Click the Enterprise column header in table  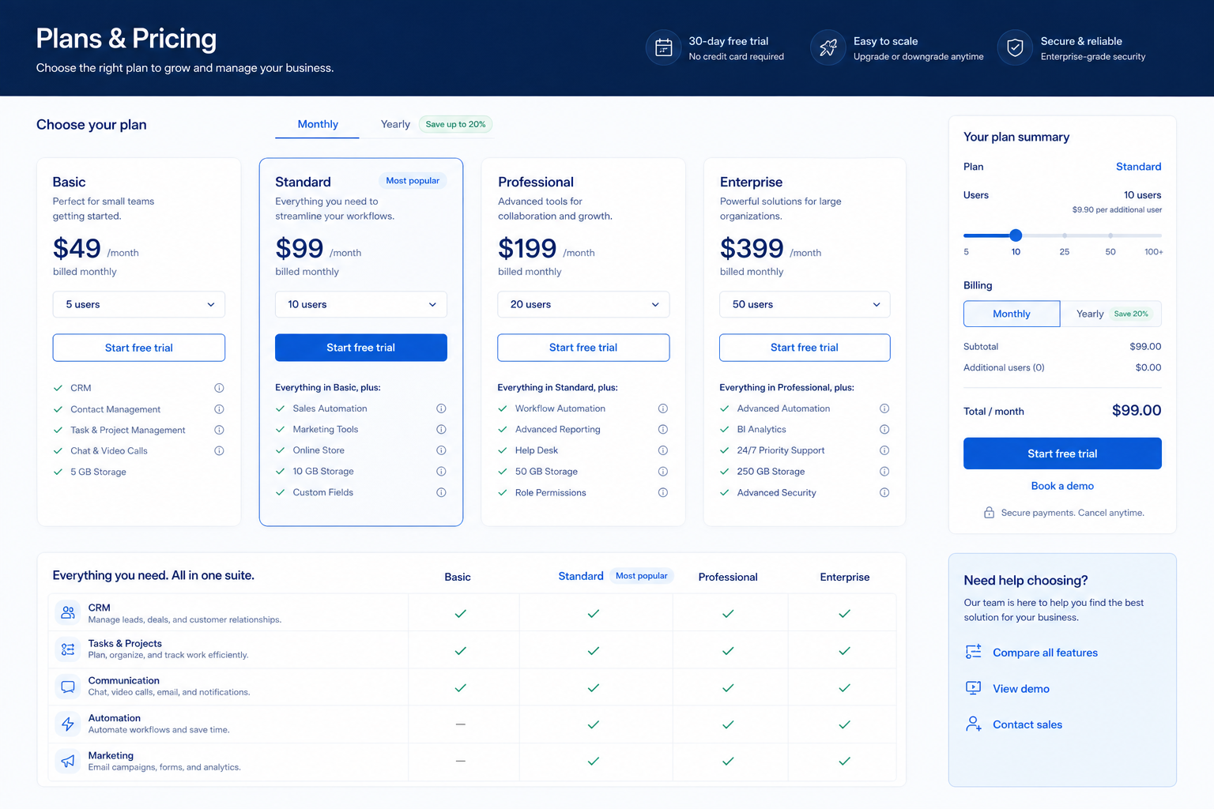844,577
